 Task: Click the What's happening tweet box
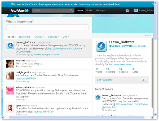47,27
